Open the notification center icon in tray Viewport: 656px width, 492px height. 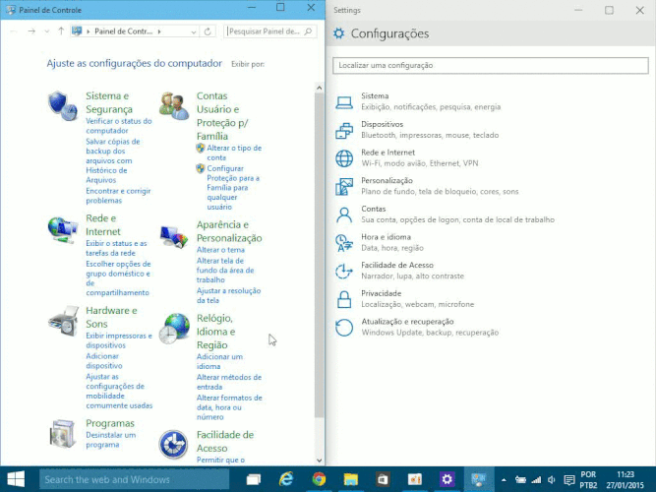point(569,480)
